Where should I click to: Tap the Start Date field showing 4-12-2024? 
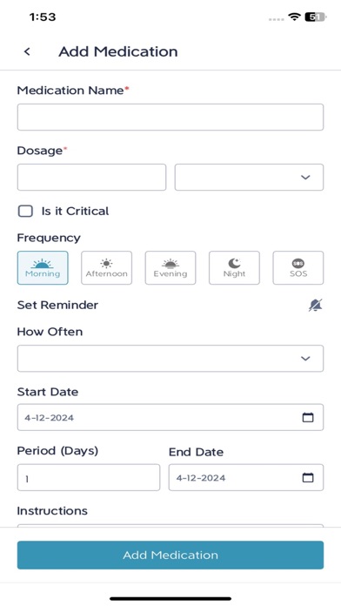click(x=170, y=417)
